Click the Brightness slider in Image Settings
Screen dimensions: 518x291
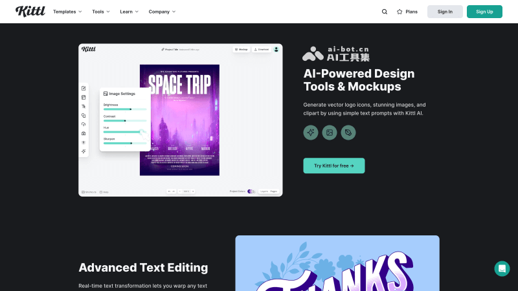(125, 109)
